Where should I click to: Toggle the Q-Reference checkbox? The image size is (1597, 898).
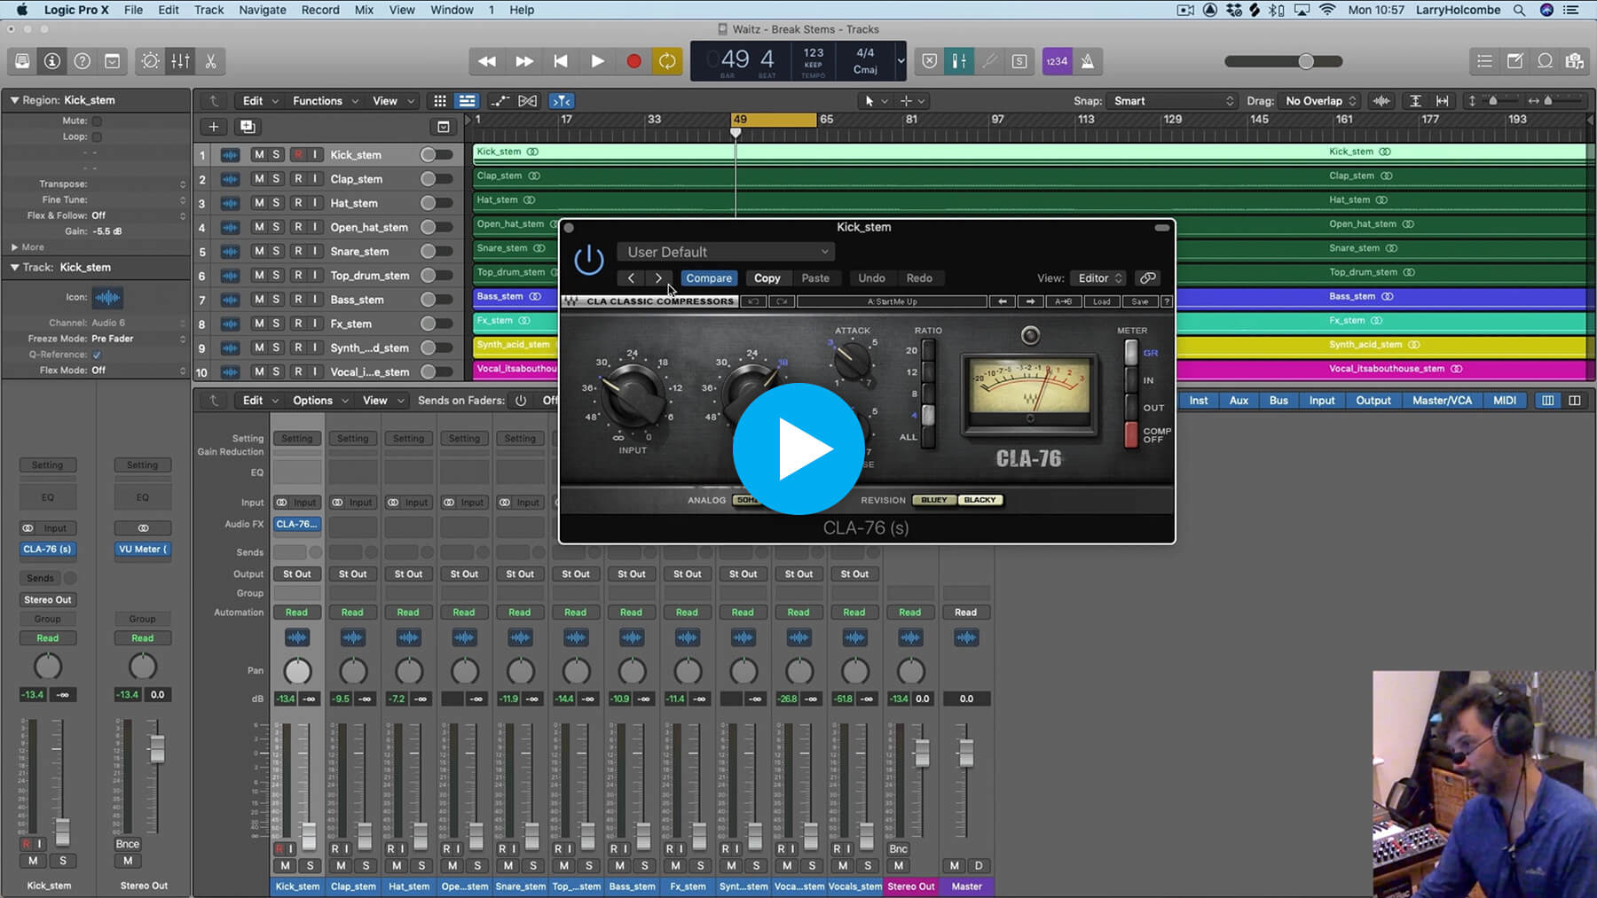(x=97, y=355)
